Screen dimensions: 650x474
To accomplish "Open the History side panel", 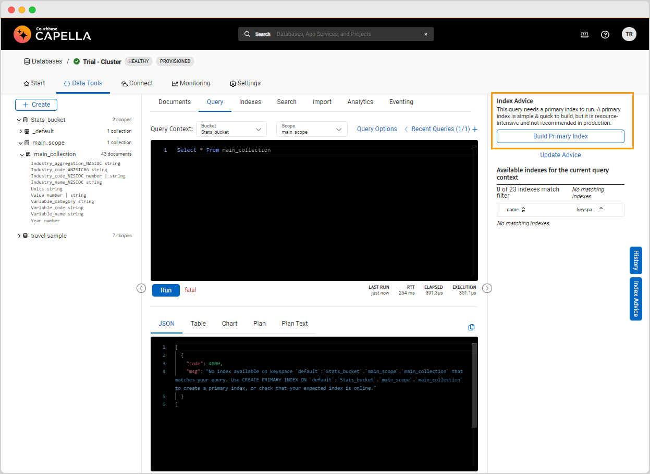I will coord(635,260).
